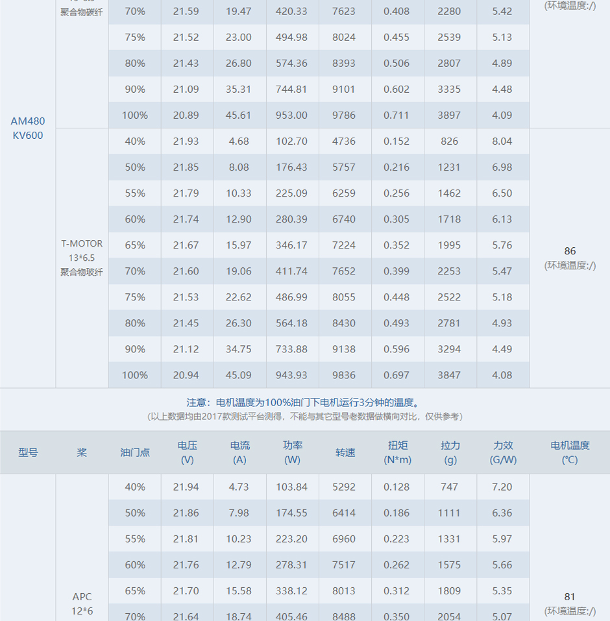The width and height of the screenshot is (610, 621).
Task: Click the 转速 column header
Action: tap(345, 452)
